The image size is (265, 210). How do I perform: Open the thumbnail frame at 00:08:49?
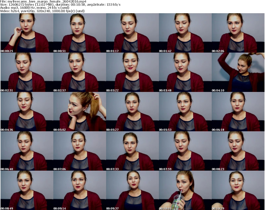pyautogui.click(x=27, y=190)
